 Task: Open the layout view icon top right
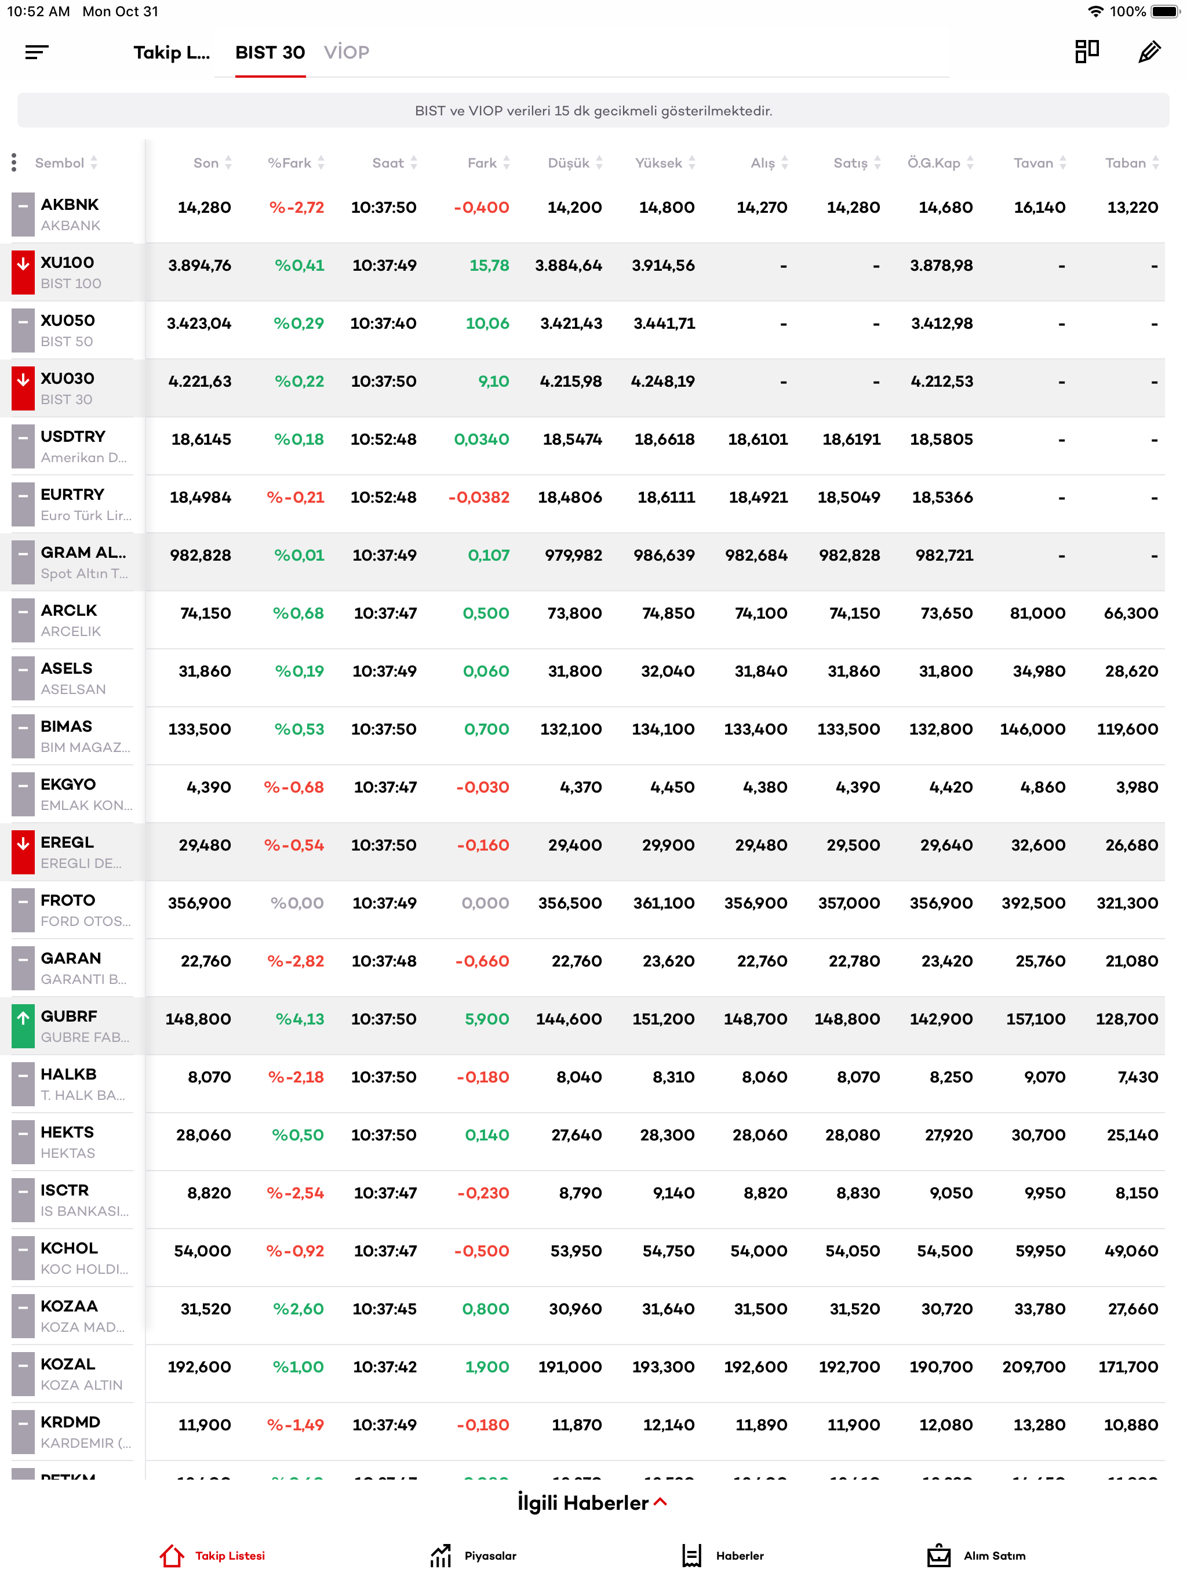(x=1087, y=52)
